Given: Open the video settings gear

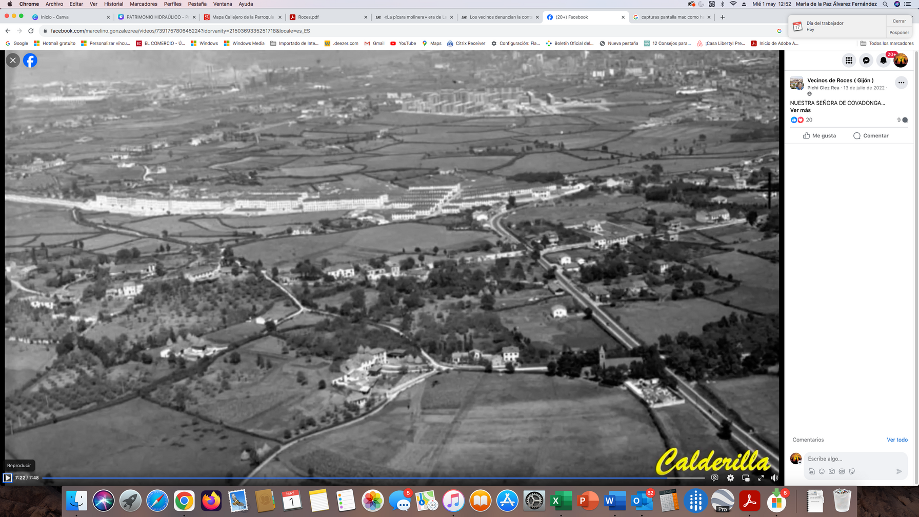Looking at the screenshot, I should pyautogui.click(x=730, y=478).
